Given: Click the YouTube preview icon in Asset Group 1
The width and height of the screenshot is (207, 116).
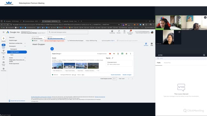Looking at the screenshot, I should pyautogui.click(x=110, y=54).
